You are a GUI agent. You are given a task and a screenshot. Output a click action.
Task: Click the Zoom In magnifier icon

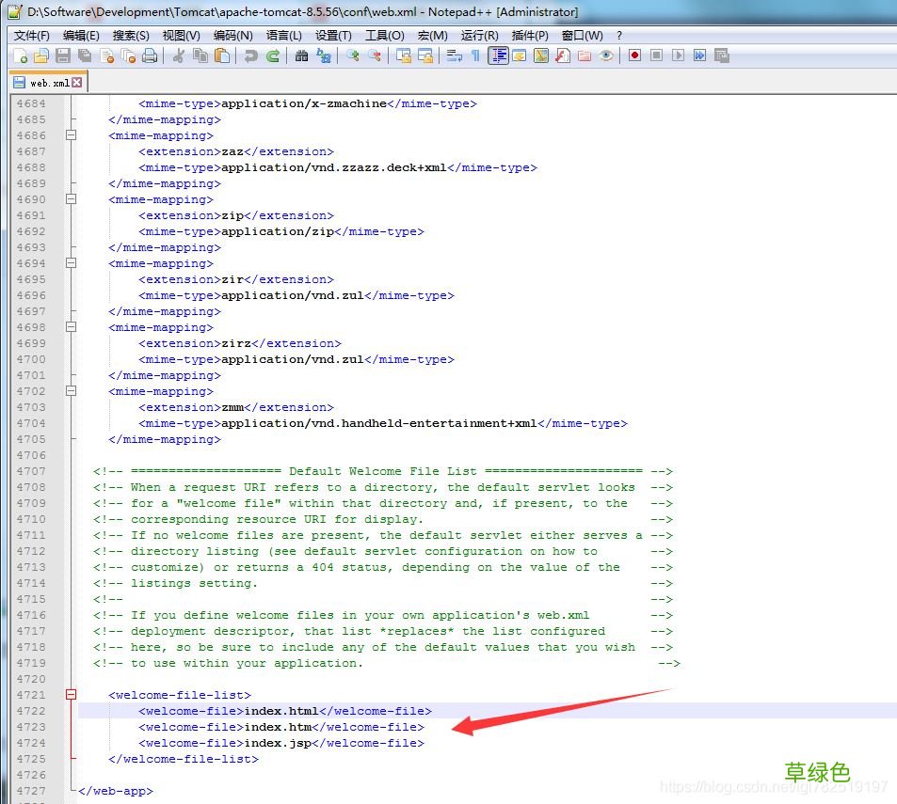[x=352, y=56]
